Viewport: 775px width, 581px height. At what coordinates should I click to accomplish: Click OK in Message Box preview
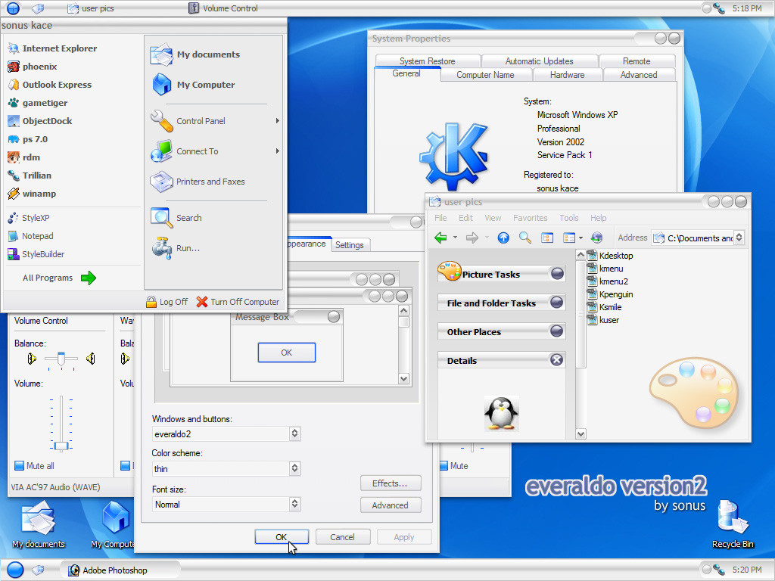[287, 353]
